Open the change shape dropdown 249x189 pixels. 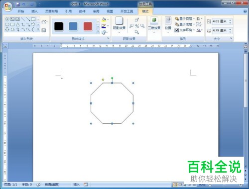105,32
